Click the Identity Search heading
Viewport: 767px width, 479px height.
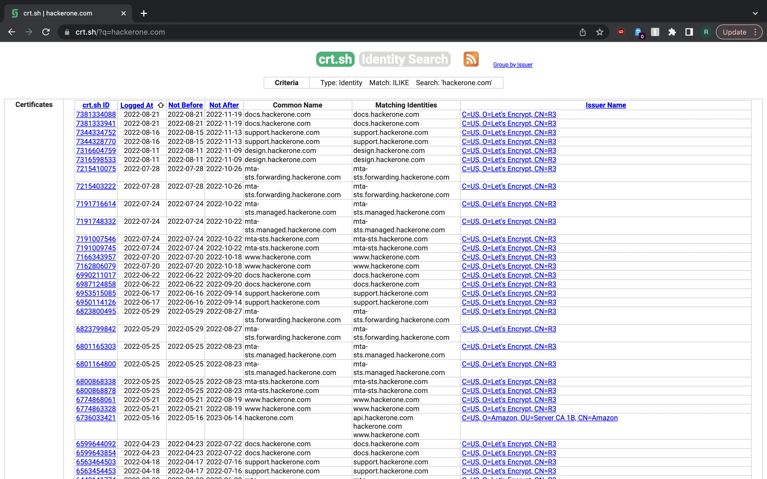tap(405, 59)
